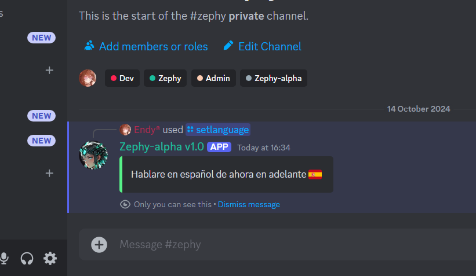Dismiss the ephemeral message
The image size is (476, 276).
(249, 204)
